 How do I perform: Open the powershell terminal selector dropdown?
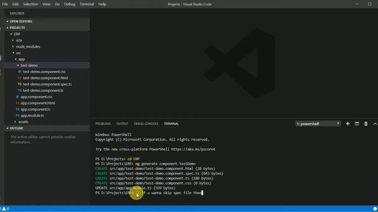click(318, 124)
